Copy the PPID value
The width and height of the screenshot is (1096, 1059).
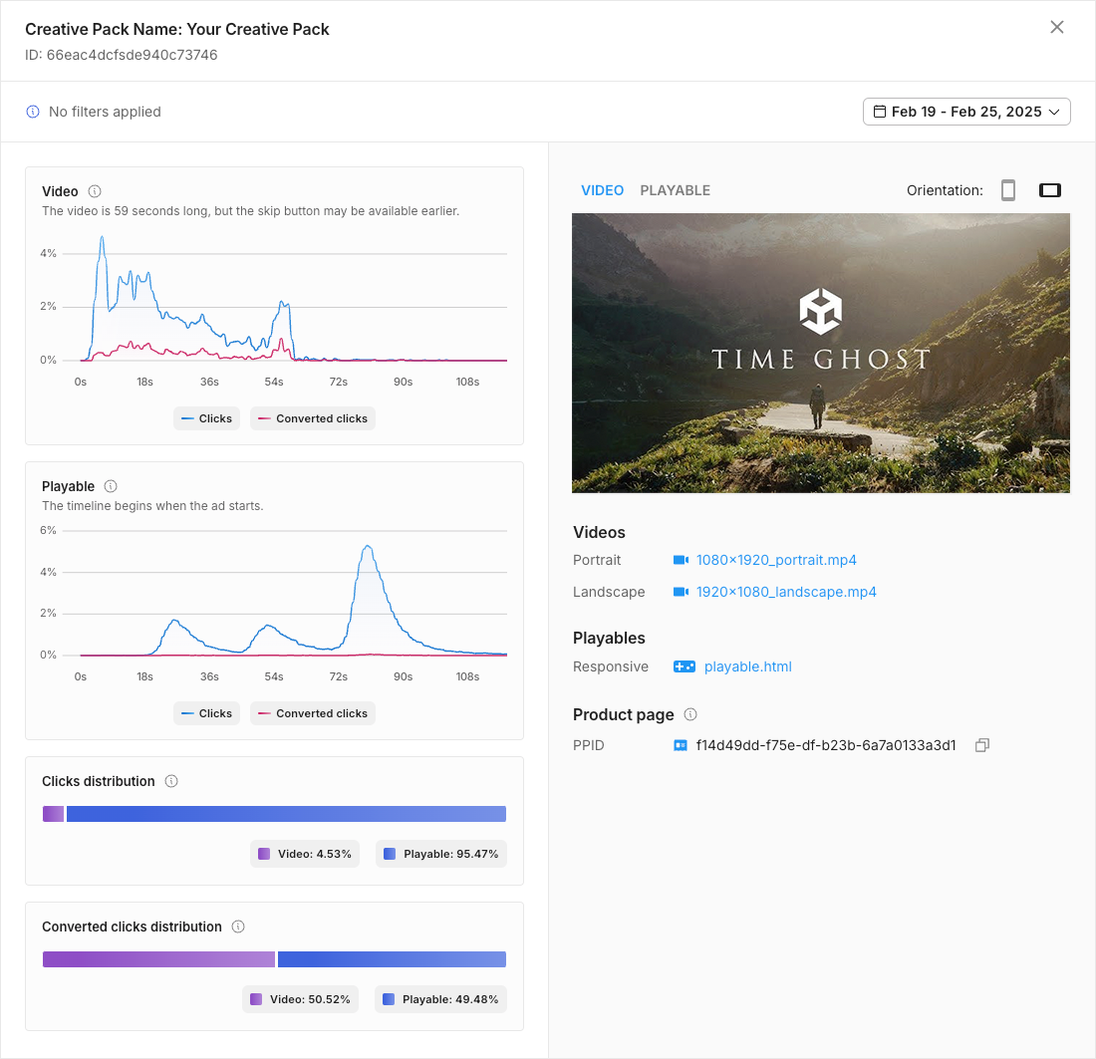pos(981,745)
